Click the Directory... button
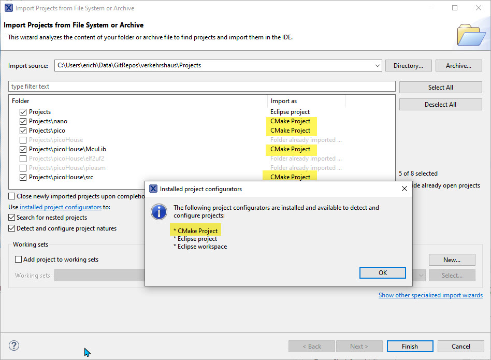Viewport: 491px width, 360px height. pos(408,66)
